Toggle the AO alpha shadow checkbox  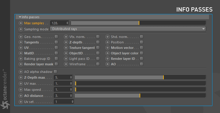point(56,72)
